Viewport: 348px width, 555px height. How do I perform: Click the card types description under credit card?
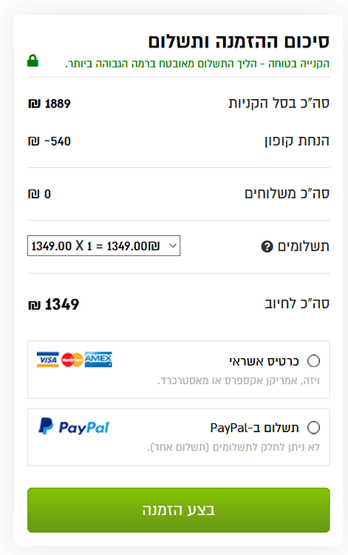pyautogui.click(x=239, y=381)
